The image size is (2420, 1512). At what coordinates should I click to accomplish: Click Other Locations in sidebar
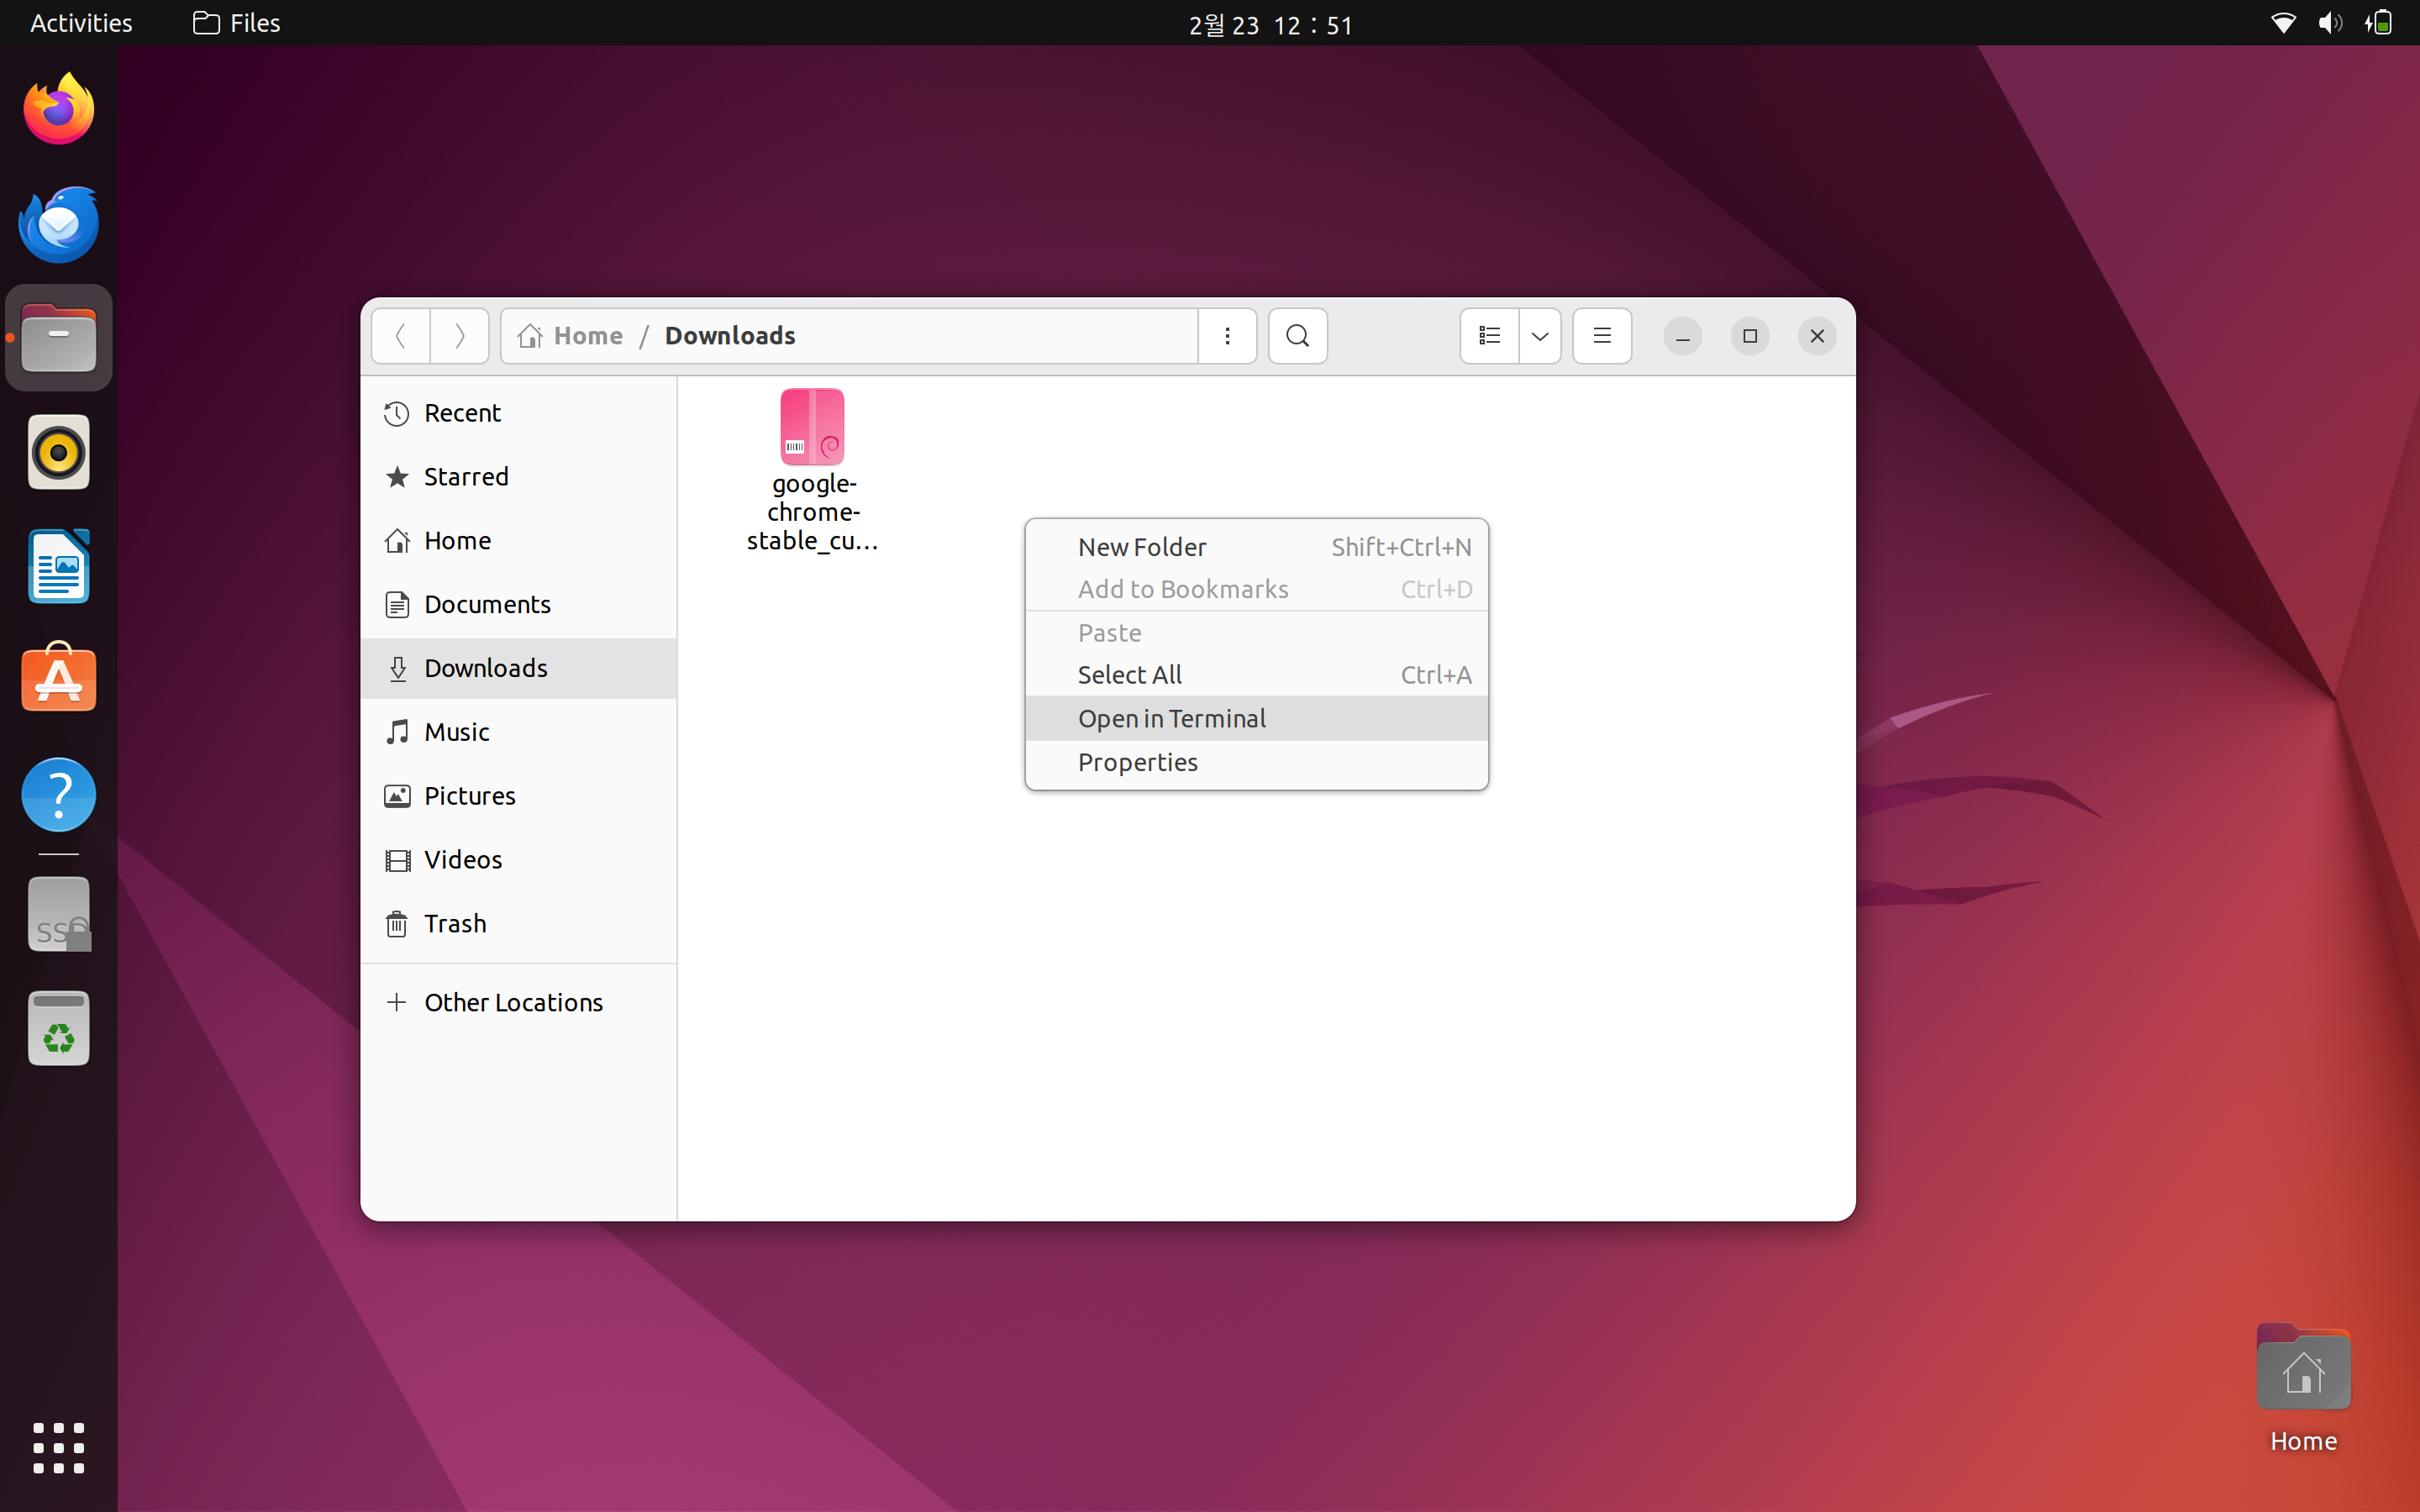(x=513, y=1002)
